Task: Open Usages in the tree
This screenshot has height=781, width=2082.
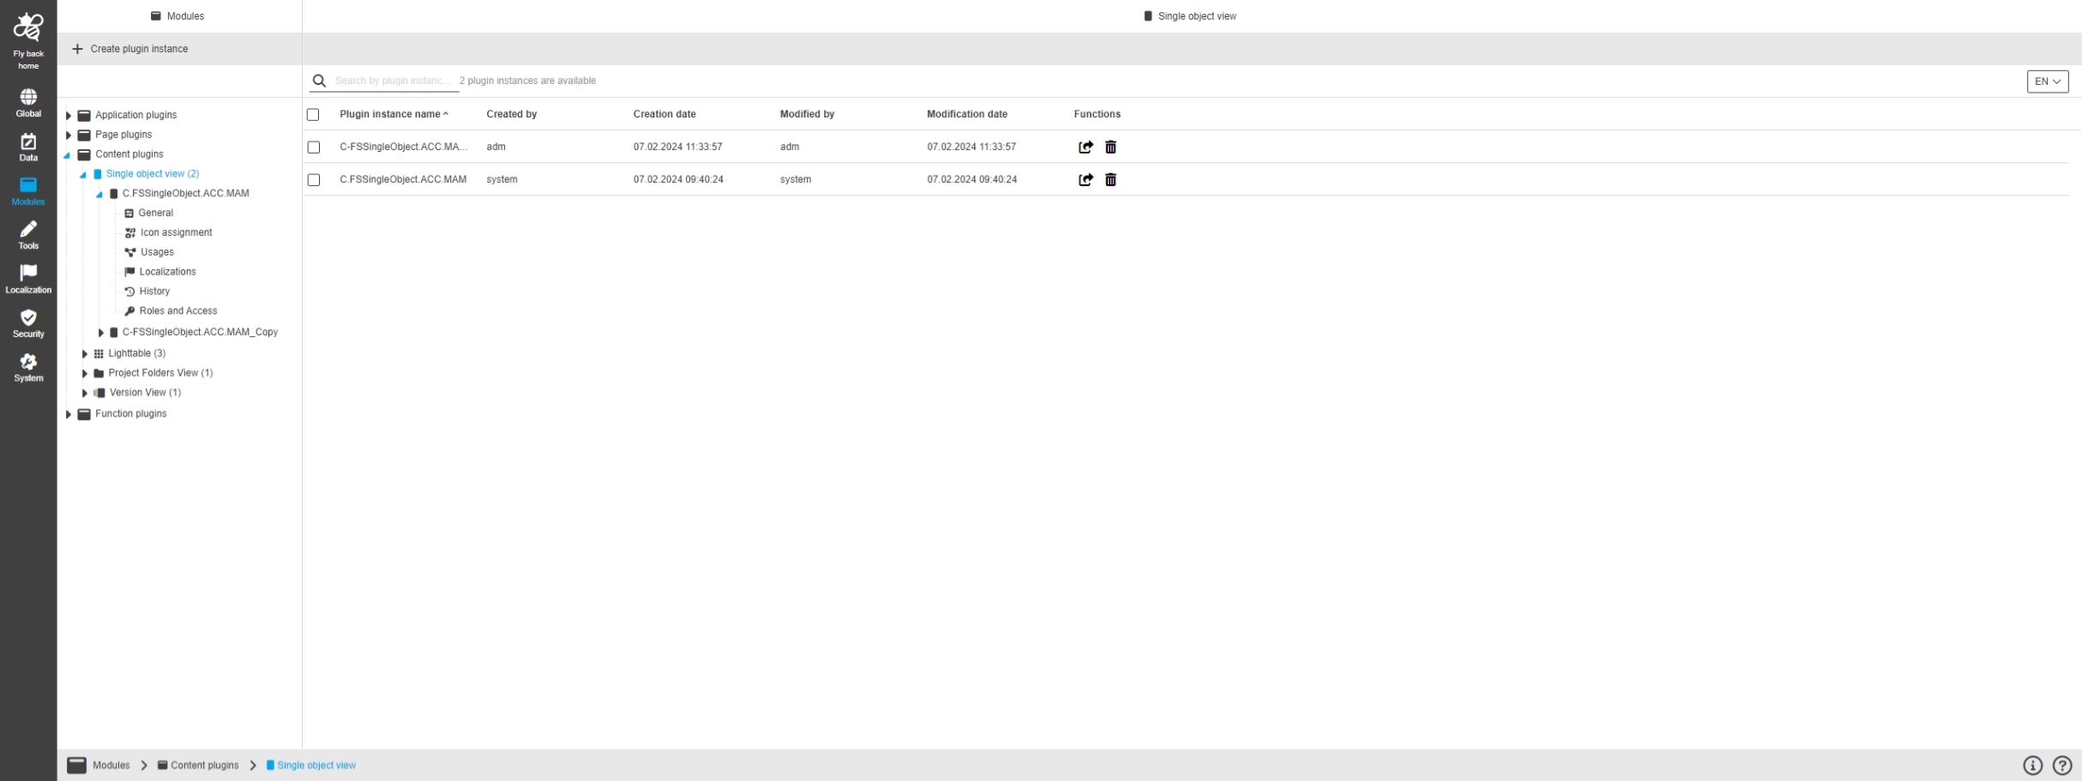Action: click(x=157, y=252)
